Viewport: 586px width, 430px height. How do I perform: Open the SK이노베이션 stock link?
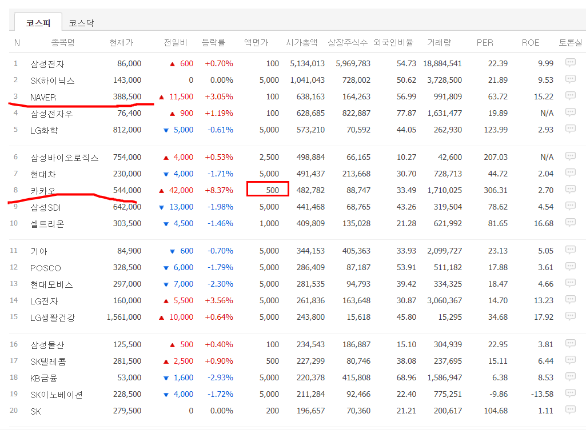click(x=57, y=395)
